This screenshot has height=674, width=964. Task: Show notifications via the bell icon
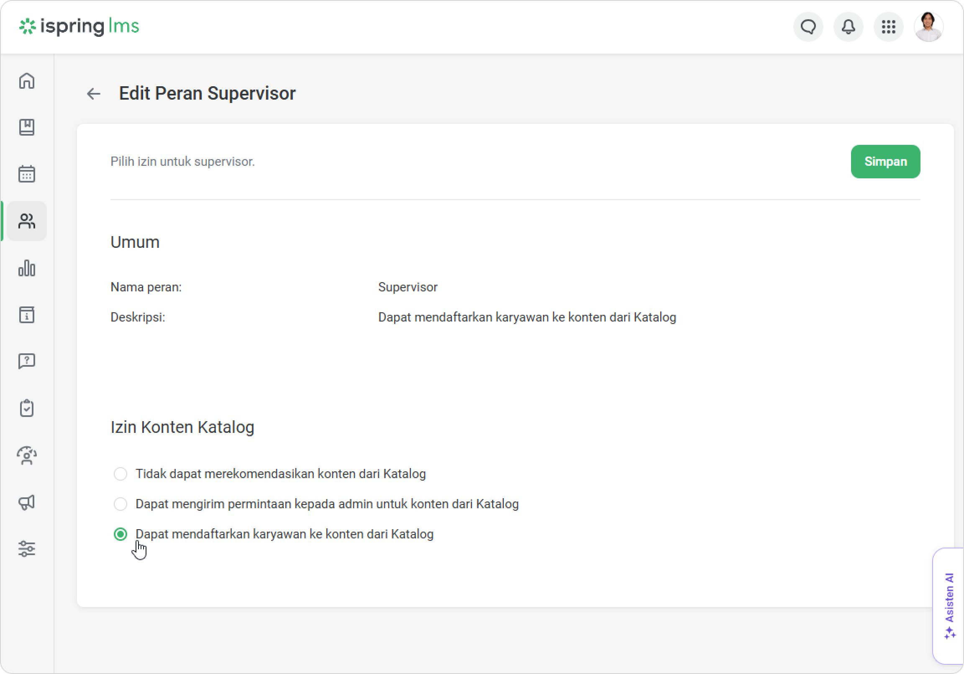point(848,27)
